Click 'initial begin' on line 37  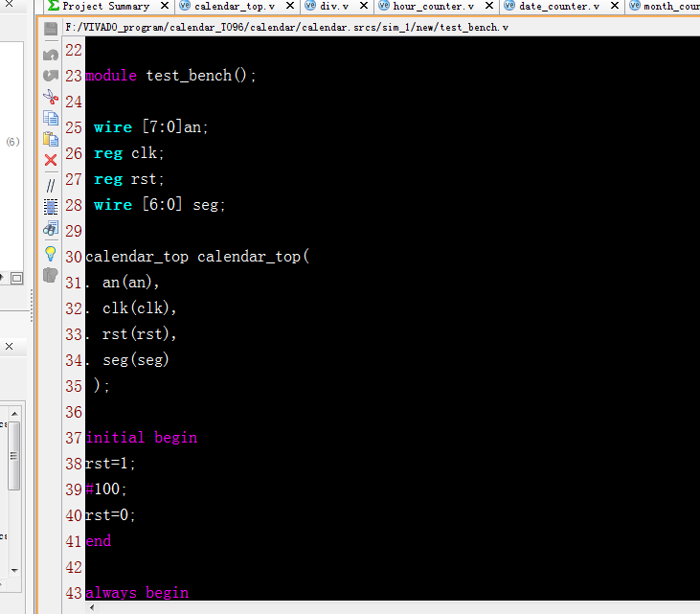141,438
